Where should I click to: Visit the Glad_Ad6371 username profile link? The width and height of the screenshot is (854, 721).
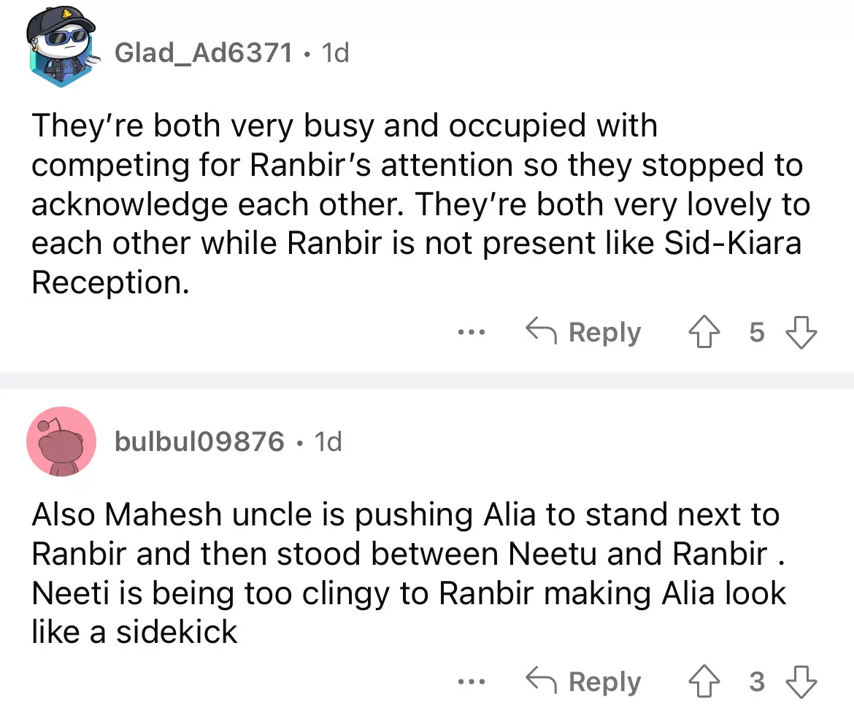click(204, 53)
